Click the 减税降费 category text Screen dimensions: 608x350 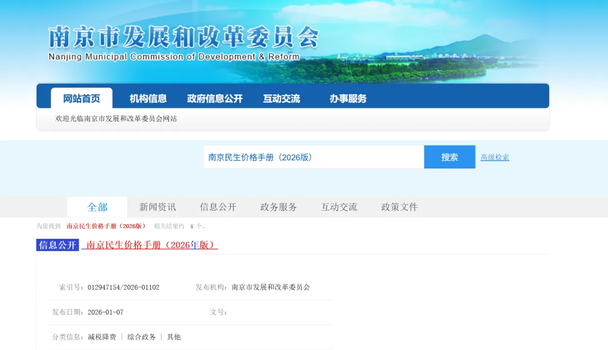pyautogui.click(x=102, y=337)
